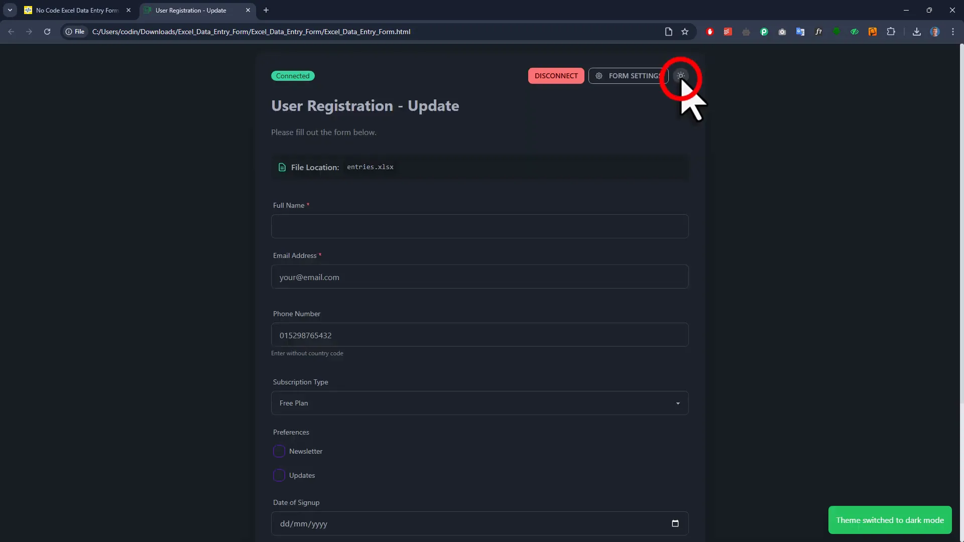964x542 pixels.
Task: Reload the current page
Action: click(47, 32)
